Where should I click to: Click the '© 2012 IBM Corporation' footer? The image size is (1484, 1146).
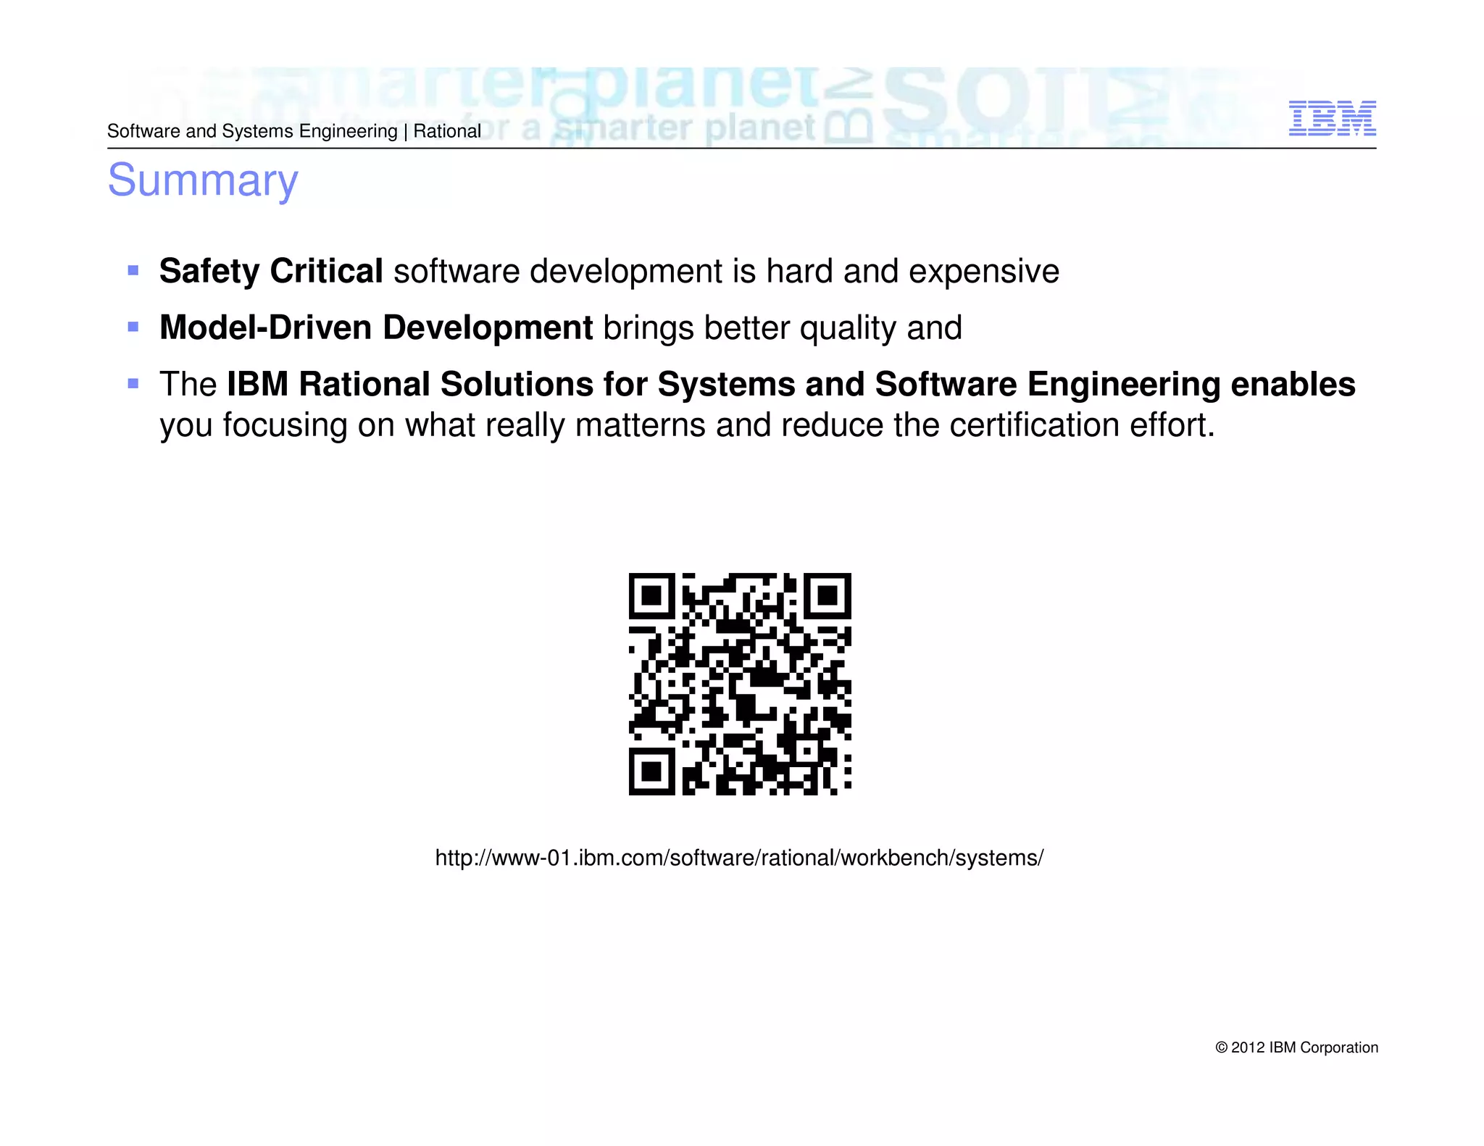tap(1296, 1047)
